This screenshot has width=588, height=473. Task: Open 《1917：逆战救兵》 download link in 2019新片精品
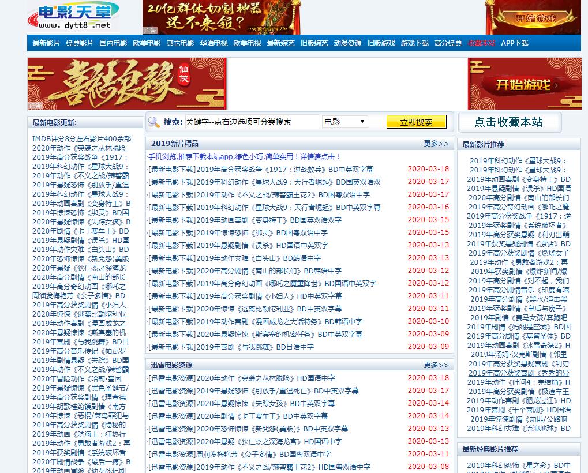261,170
